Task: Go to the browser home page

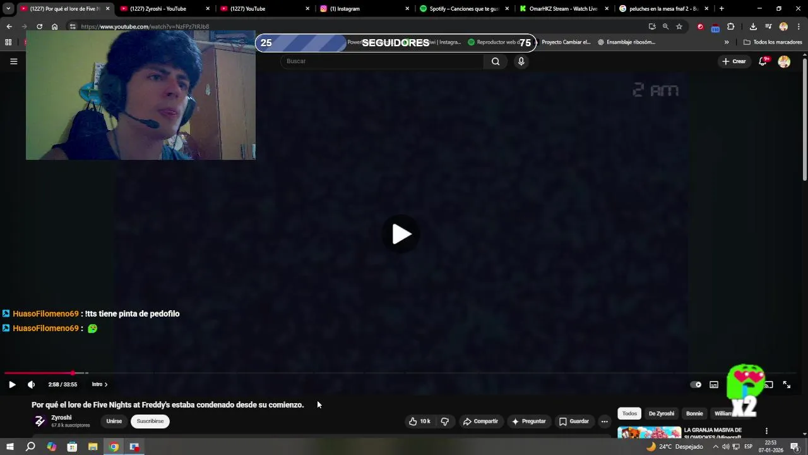Action: (x=55, y=27)
